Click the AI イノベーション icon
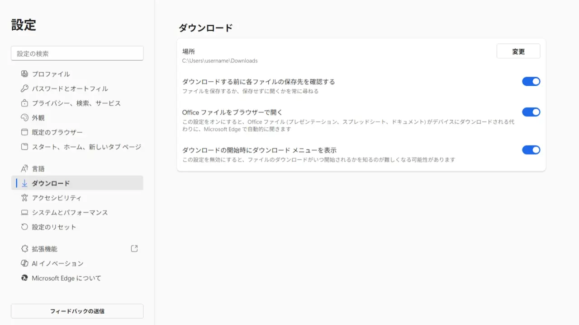The height and width of the screenshot is (325, 579). pyautogui.click(x=24, y=264)
